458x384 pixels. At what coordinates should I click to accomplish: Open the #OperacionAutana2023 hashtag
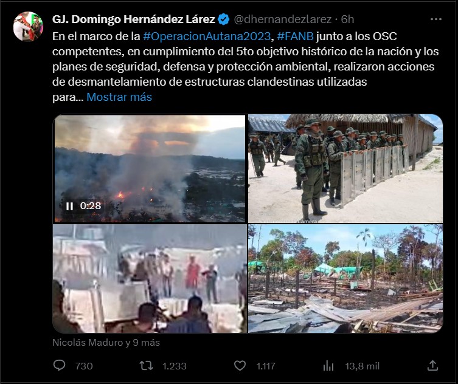207,36
